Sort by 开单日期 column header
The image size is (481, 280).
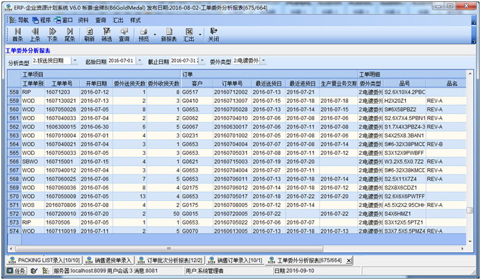click(x=97, y=83)
